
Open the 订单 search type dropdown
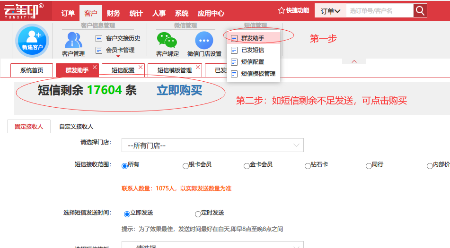coord(330,11)
